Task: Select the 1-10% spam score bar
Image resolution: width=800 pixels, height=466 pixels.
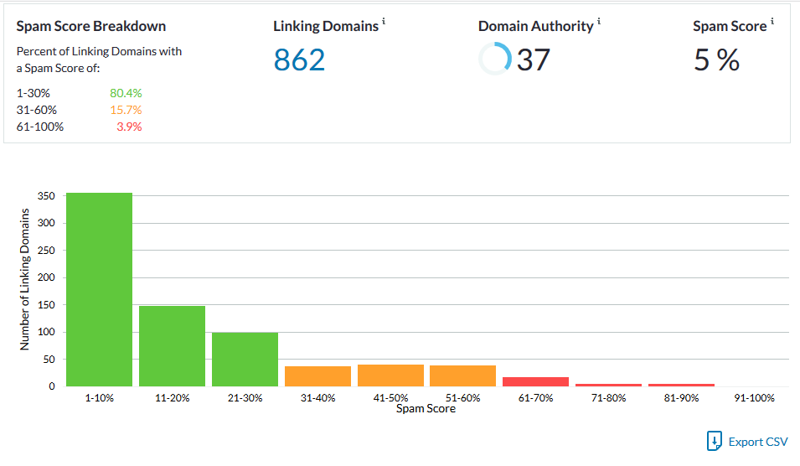Action: pos(100,289)
